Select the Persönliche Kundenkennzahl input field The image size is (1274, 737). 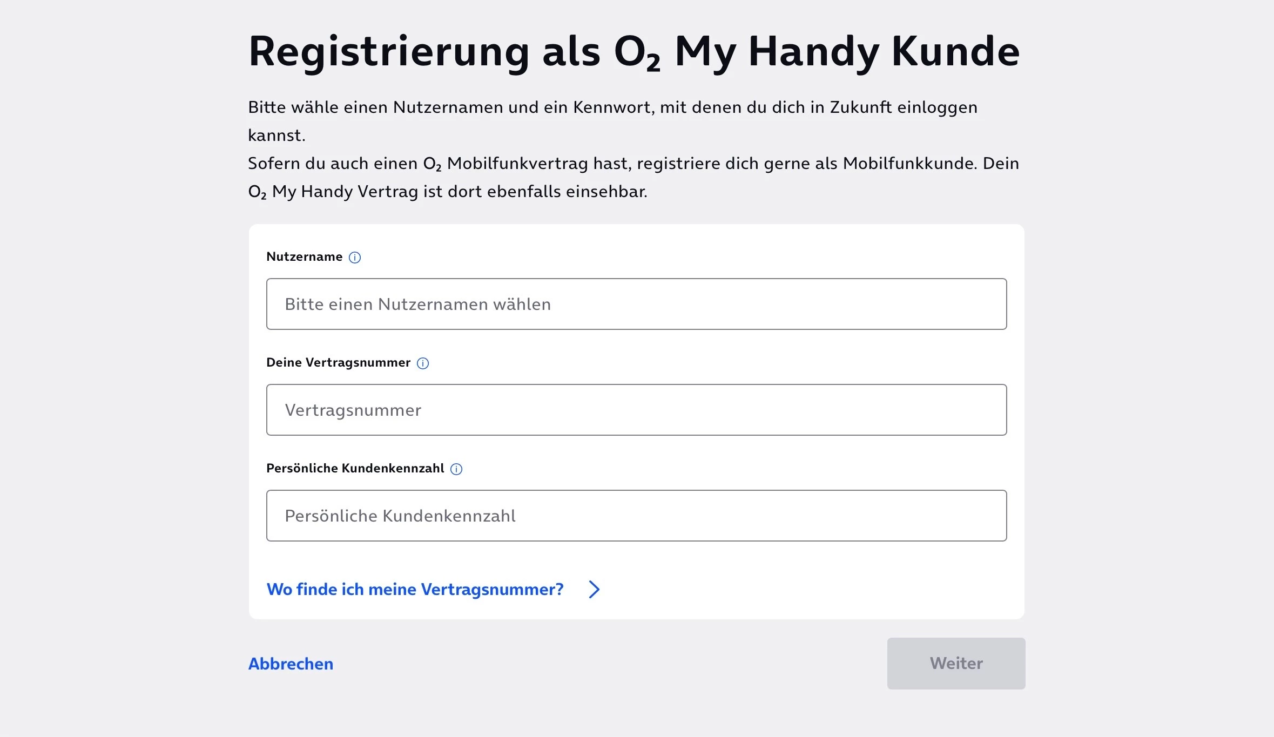636,516
